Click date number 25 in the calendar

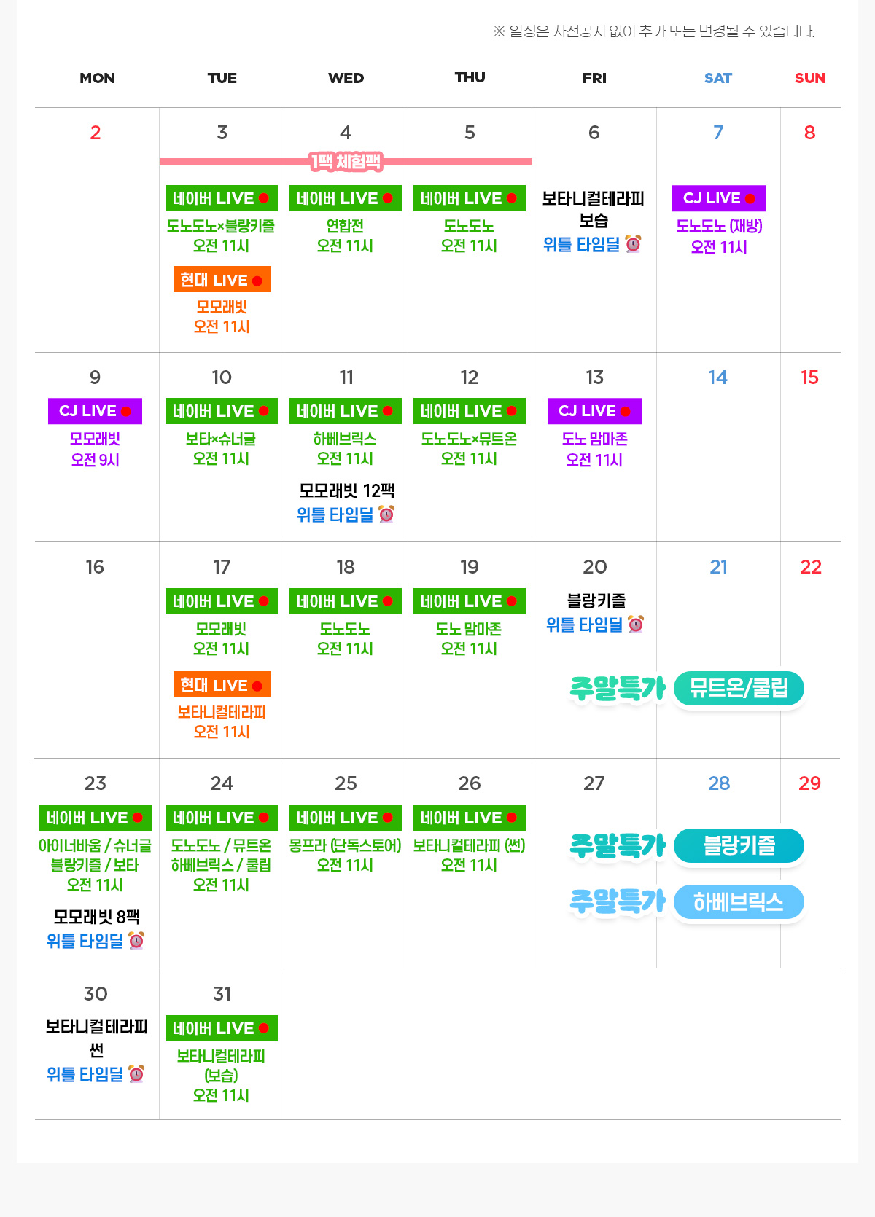point(346,783)
